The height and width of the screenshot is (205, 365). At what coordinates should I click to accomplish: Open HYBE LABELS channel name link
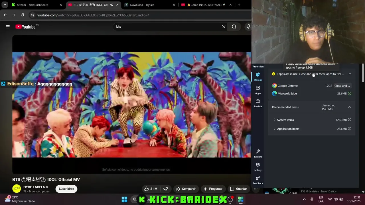click(34, 187)
